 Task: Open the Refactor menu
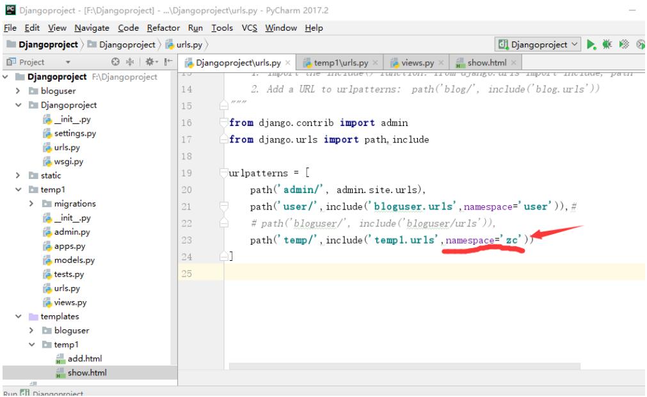163,27
